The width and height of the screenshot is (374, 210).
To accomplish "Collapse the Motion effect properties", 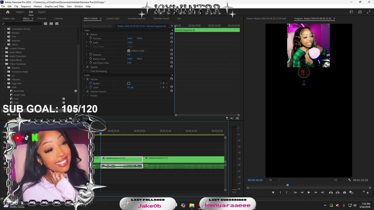I will [x=84, y=34].
